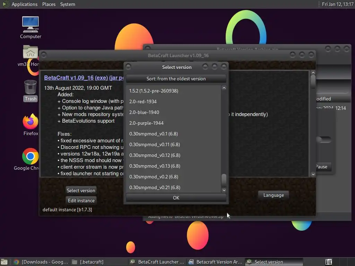Select version 0.30smpmod_v0.1 (6.8)

pos(173,134)
